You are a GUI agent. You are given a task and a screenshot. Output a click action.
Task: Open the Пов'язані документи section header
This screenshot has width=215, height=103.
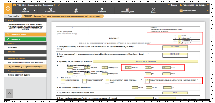pos(25,58)
